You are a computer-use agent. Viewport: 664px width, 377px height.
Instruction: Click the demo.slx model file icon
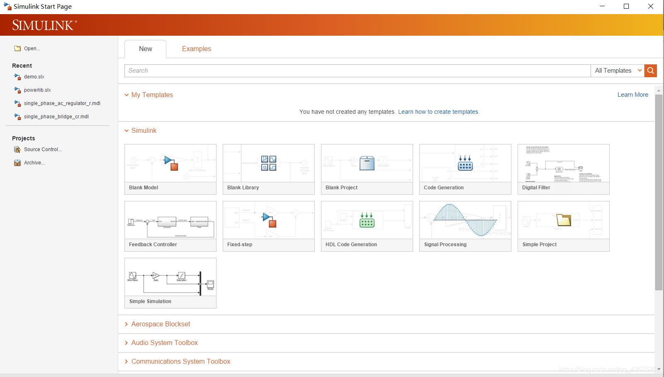[17, 77]
